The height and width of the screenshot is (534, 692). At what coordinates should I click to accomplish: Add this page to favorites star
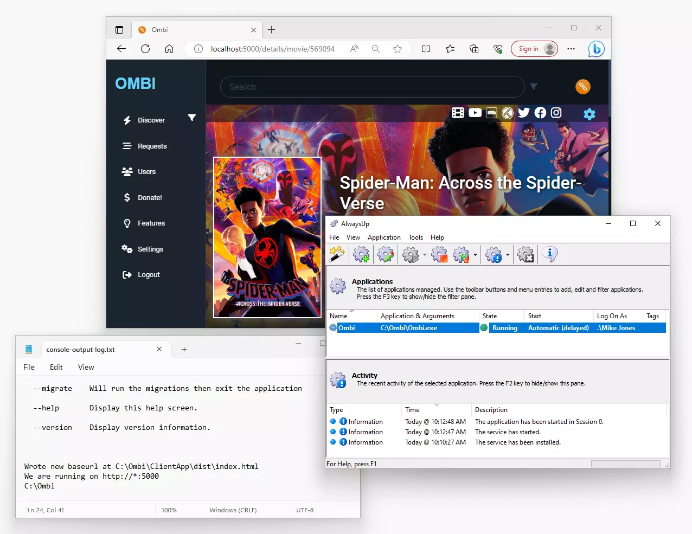click(x=398, y=49)
